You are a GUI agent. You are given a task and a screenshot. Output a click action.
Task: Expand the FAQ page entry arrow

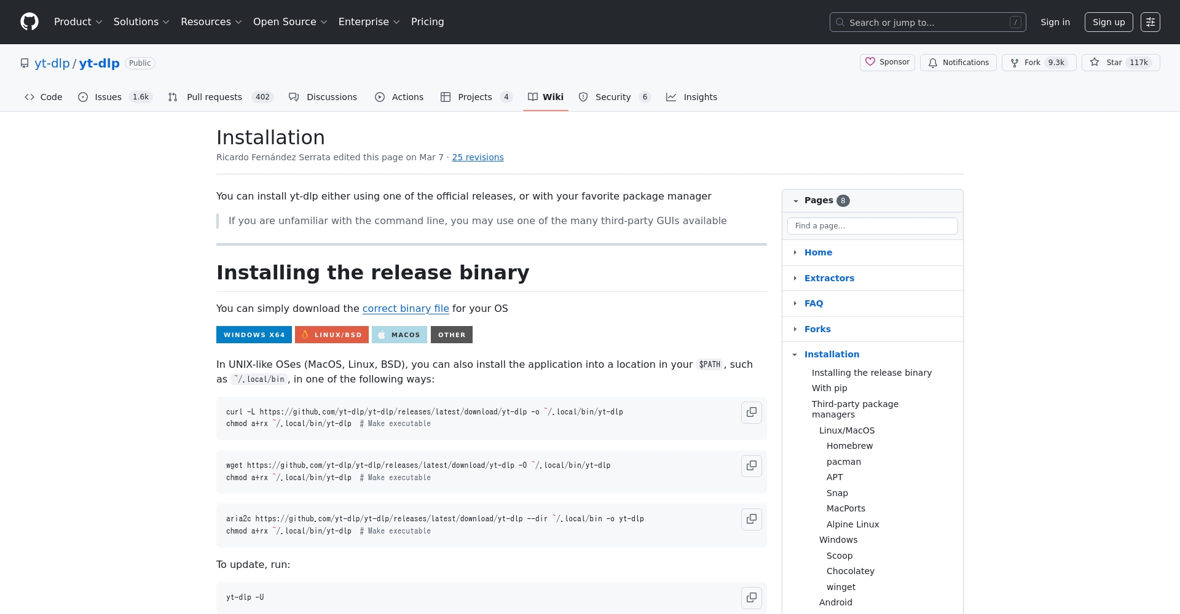pyautogui.click(x=795, y=303)
